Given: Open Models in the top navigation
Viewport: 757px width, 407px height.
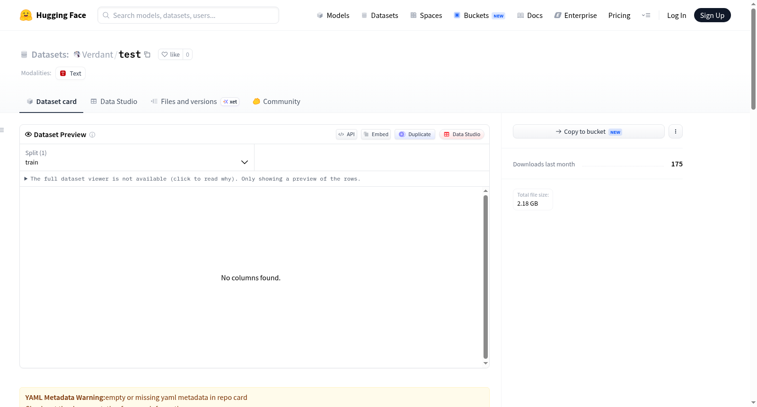Looking at the screenshot, I should 333,15.
